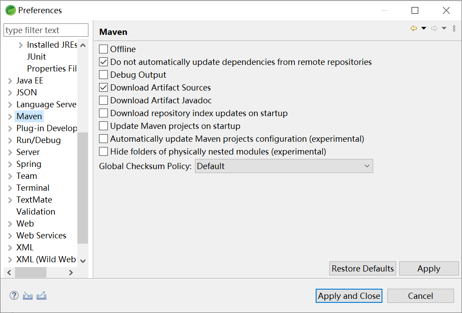Click the help question mark icon
462x313 pixels.
14,296
